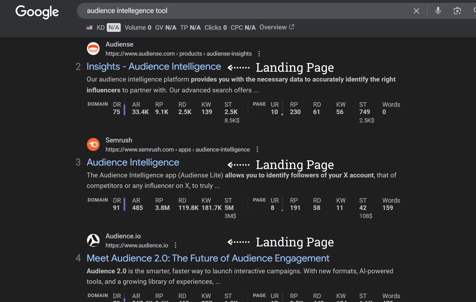The image size is (476, 302).
Task: Start voice search with microphone icon
Action: [x=438, y=11]
